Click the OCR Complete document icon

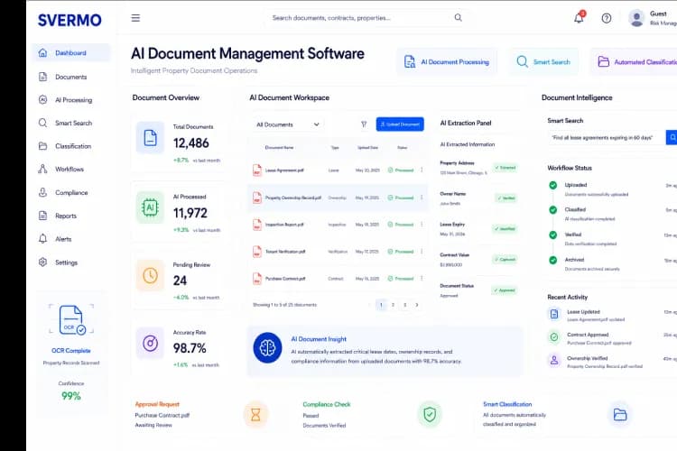[x=71, y=319]
